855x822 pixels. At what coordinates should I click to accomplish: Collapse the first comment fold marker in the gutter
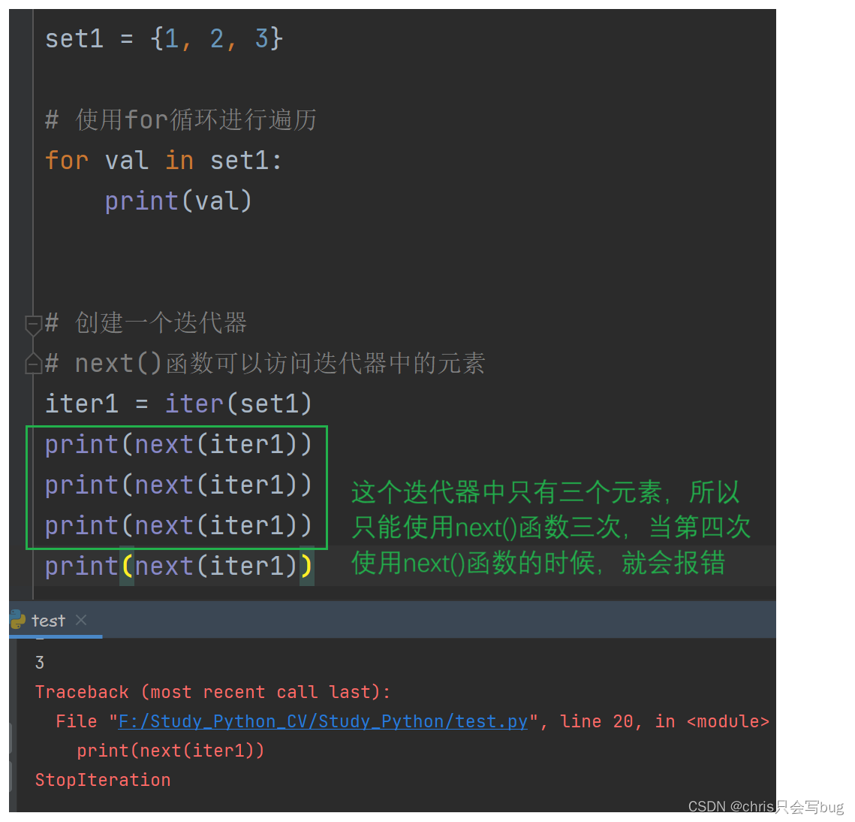33,323
